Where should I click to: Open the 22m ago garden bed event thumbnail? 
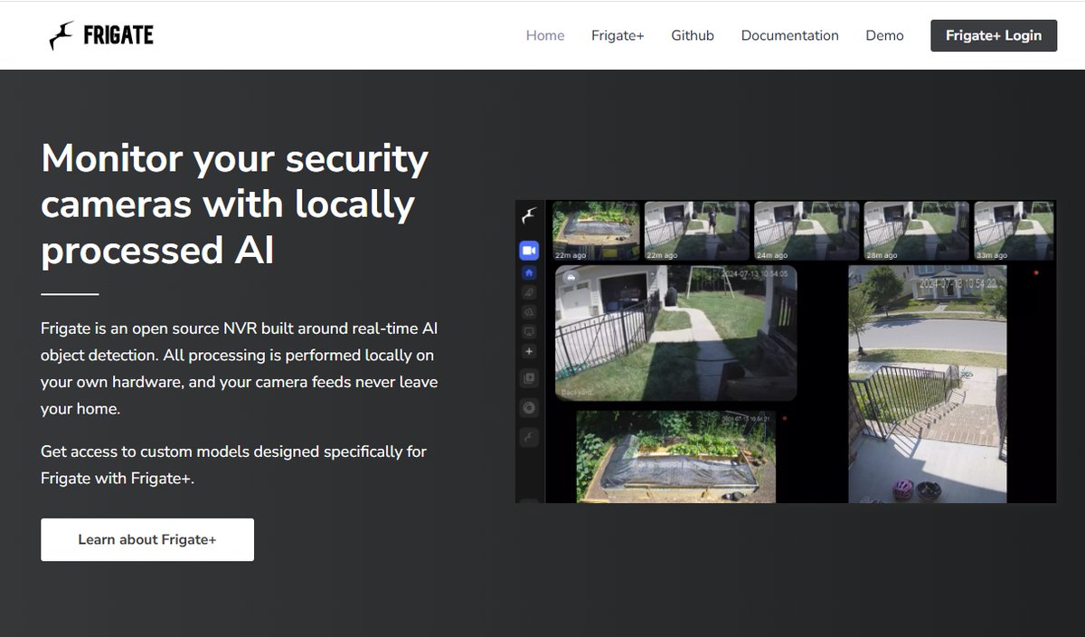[x=596, y=231]
